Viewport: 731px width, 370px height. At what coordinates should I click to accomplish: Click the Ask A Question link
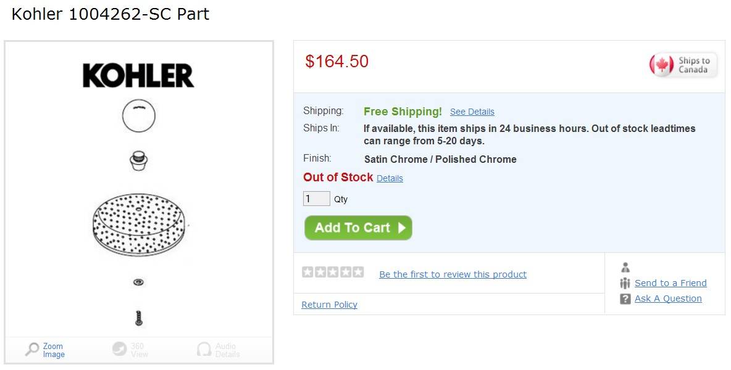coord(668,298)
